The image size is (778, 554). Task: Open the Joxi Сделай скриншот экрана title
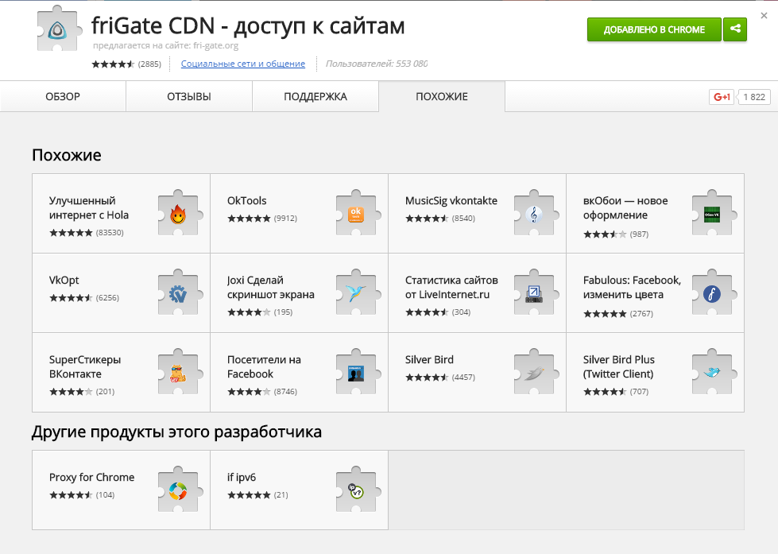tap(271, 287)
